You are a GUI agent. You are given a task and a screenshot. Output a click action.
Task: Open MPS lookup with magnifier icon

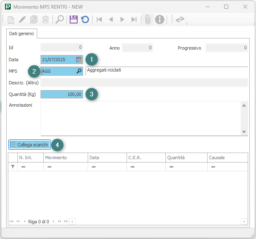79,71
